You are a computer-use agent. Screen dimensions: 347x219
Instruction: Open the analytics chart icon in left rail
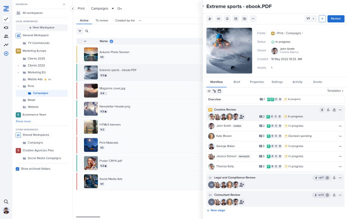click(x=6, y=45)
